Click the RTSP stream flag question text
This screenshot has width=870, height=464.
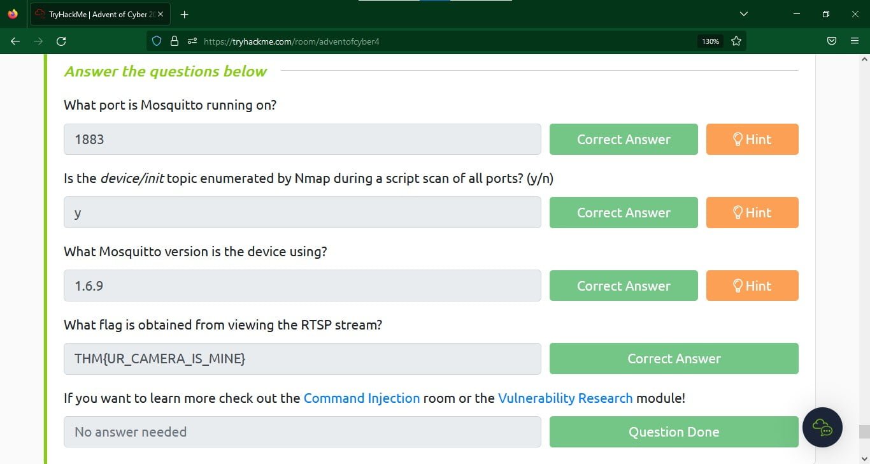[223, 325]
